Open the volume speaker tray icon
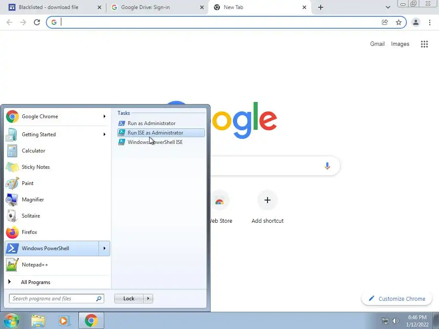 (395, 321)
